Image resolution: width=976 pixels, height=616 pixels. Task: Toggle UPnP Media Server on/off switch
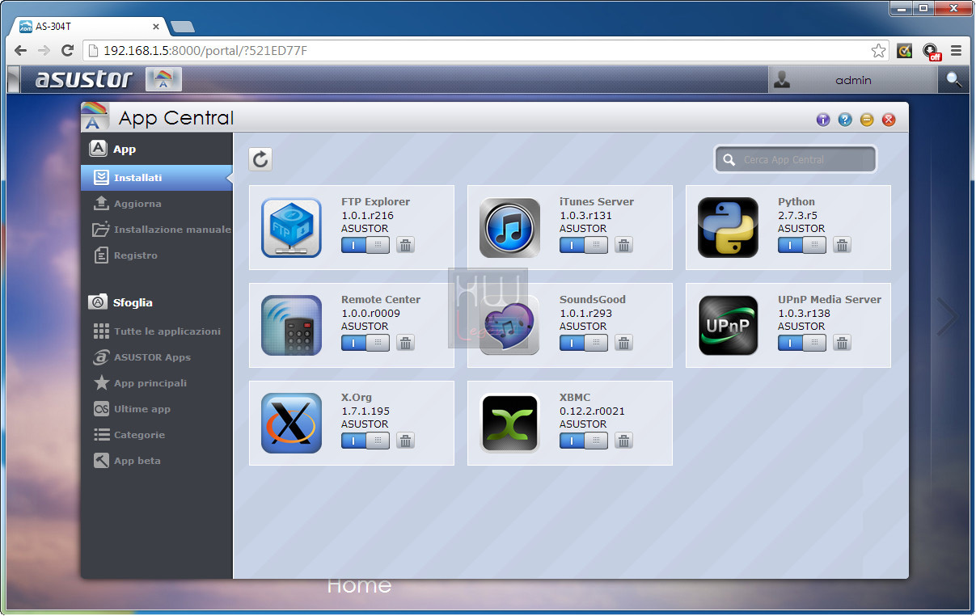click(x=802, y=343)
